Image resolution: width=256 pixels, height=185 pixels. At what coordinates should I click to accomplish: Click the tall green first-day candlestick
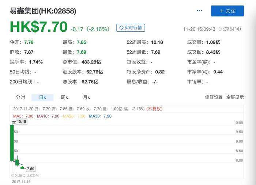coord(12,143)
